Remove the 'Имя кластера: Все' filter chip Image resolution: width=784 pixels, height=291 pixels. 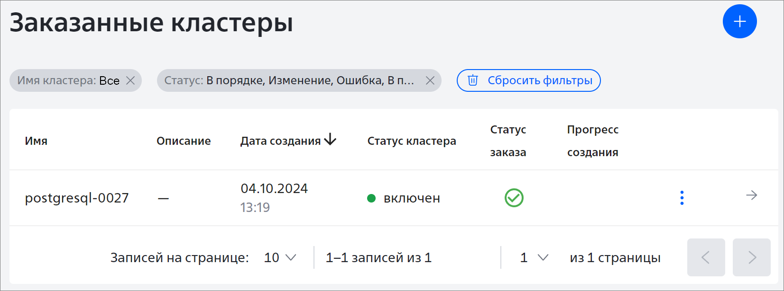coord(130,80)
